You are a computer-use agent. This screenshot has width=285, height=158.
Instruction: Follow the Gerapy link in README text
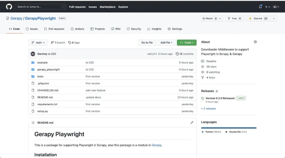point(156,145)
